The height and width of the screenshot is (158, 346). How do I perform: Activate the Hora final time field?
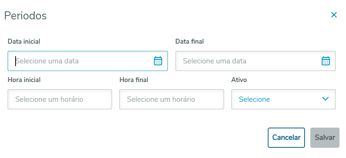tap(171, 100)
